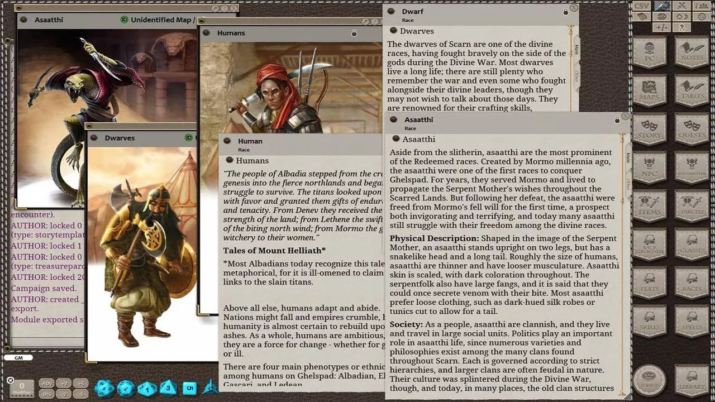Image resolution: width=715 pixels, height=402 pixels.
Task: Open the Notes sidebar button
Action: point(692,52)
